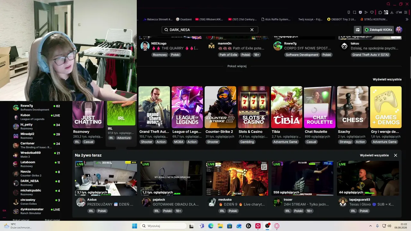Open the My Flow send icon

pos(366,13)
